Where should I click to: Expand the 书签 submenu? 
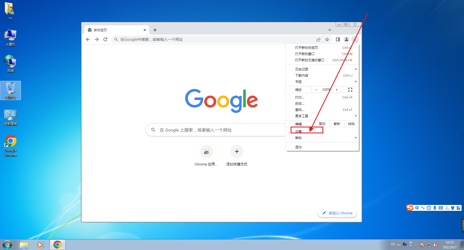[x=322, y=82]
